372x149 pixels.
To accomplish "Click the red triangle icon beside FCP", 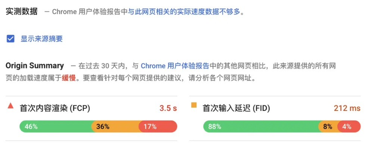I will coord(10,106).
